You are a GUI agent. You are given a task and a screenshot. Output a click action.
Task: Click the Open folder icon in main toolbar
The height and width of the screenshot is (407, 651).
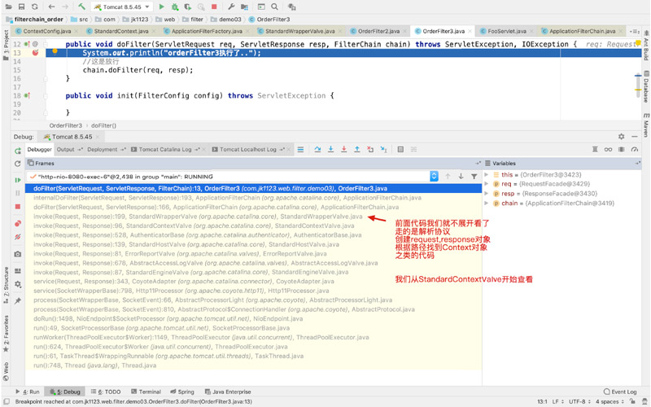pyautogui.click(x=8, y=7)
